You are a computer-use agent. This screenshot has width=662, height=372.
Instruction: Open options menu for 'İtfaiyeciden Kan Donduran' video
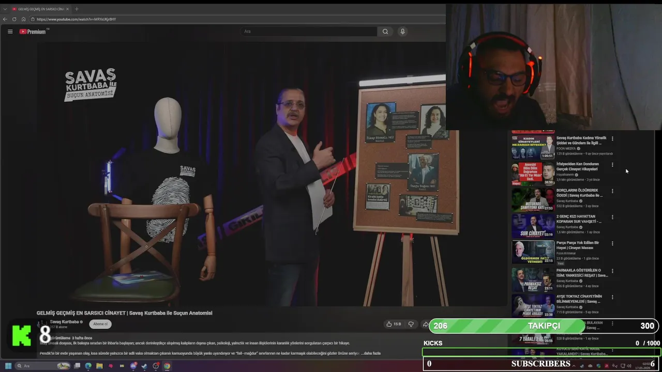[612, 165]
